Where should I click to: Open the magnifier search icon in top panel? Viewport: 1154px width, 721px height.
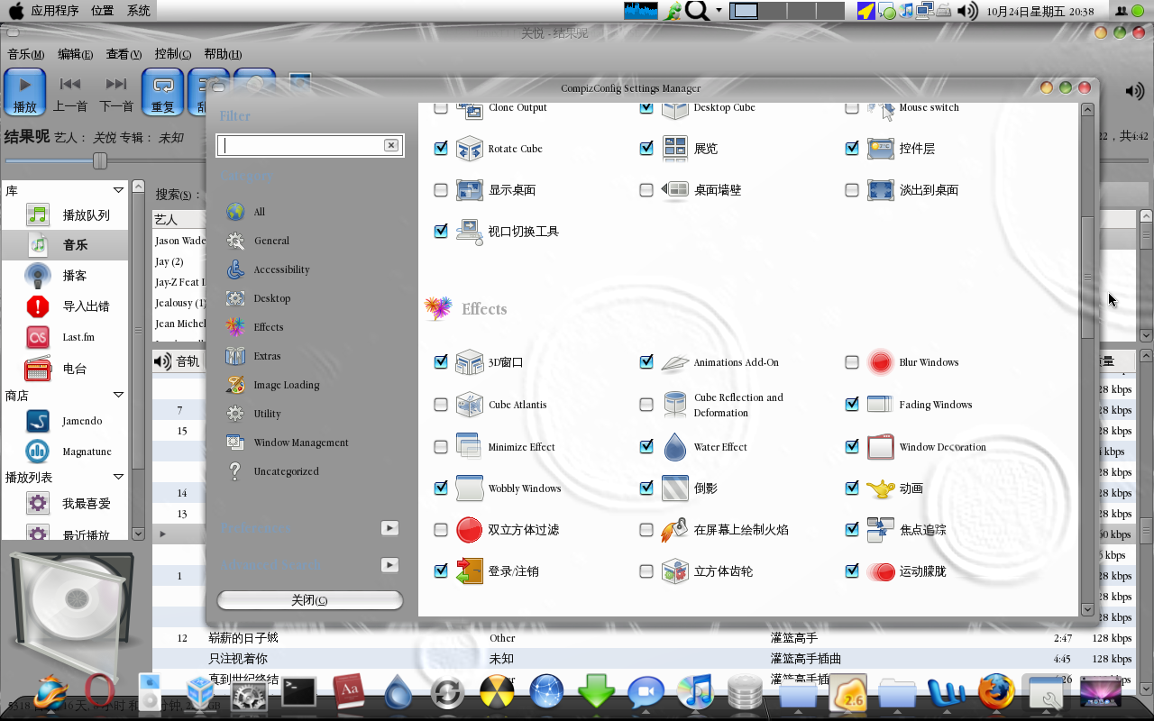tap(697, 11)
